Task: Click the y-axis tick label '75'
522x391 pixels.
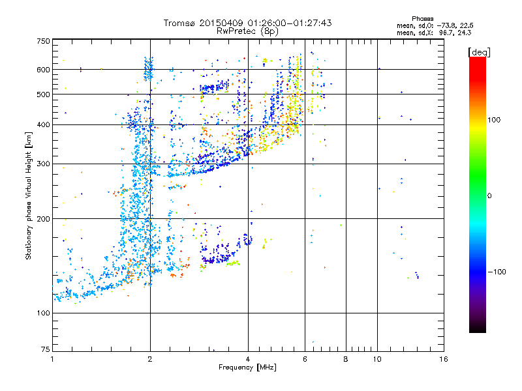Action: click(46, 349)
